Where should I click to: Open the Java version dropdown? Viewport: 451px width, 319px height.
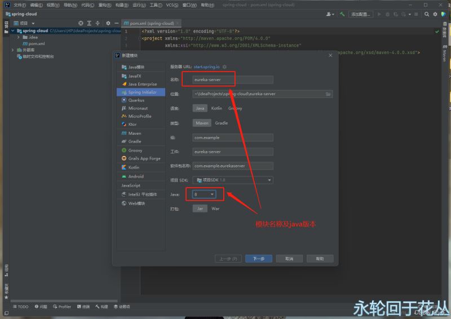[x=204, y=194]
